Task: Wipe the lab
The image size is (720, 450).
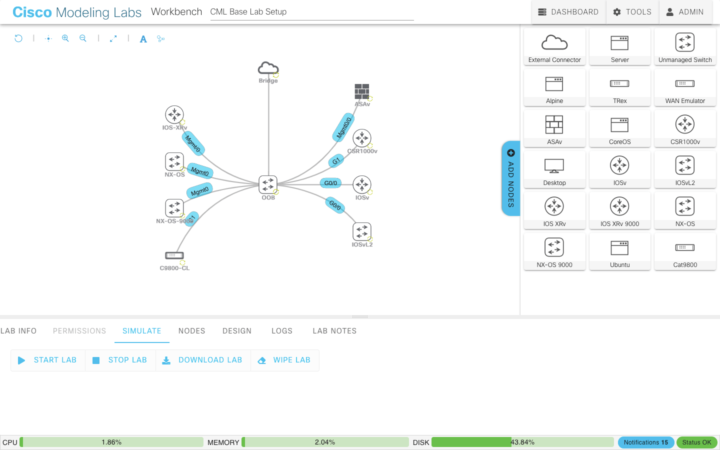Action: pos(284,360)
